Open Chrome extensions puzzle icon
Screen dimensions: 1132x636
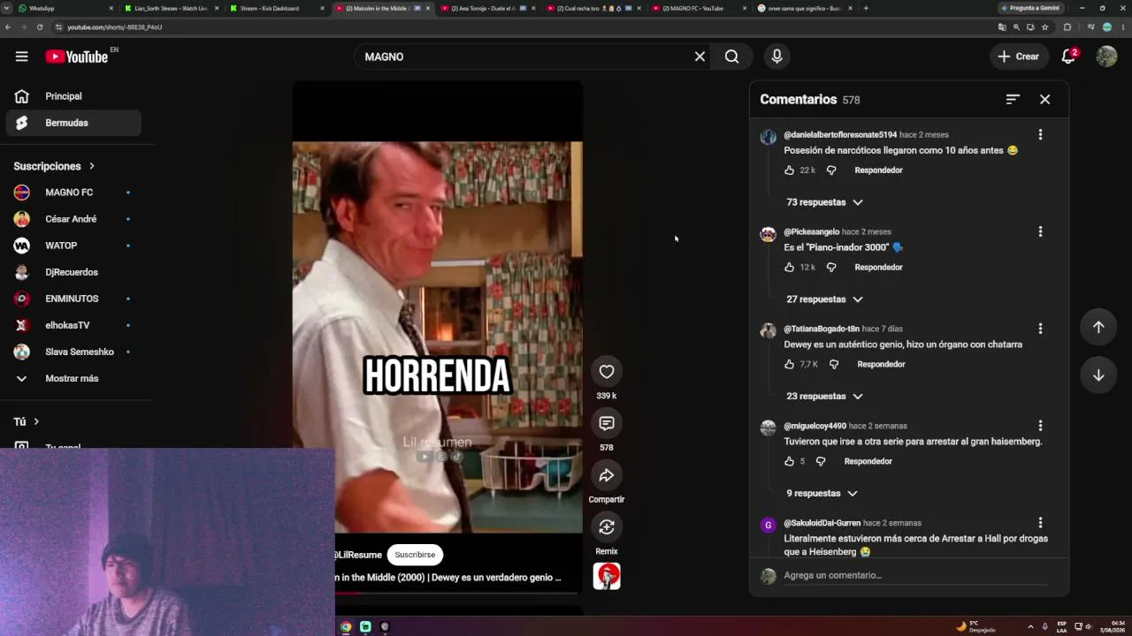point(1067,27)
